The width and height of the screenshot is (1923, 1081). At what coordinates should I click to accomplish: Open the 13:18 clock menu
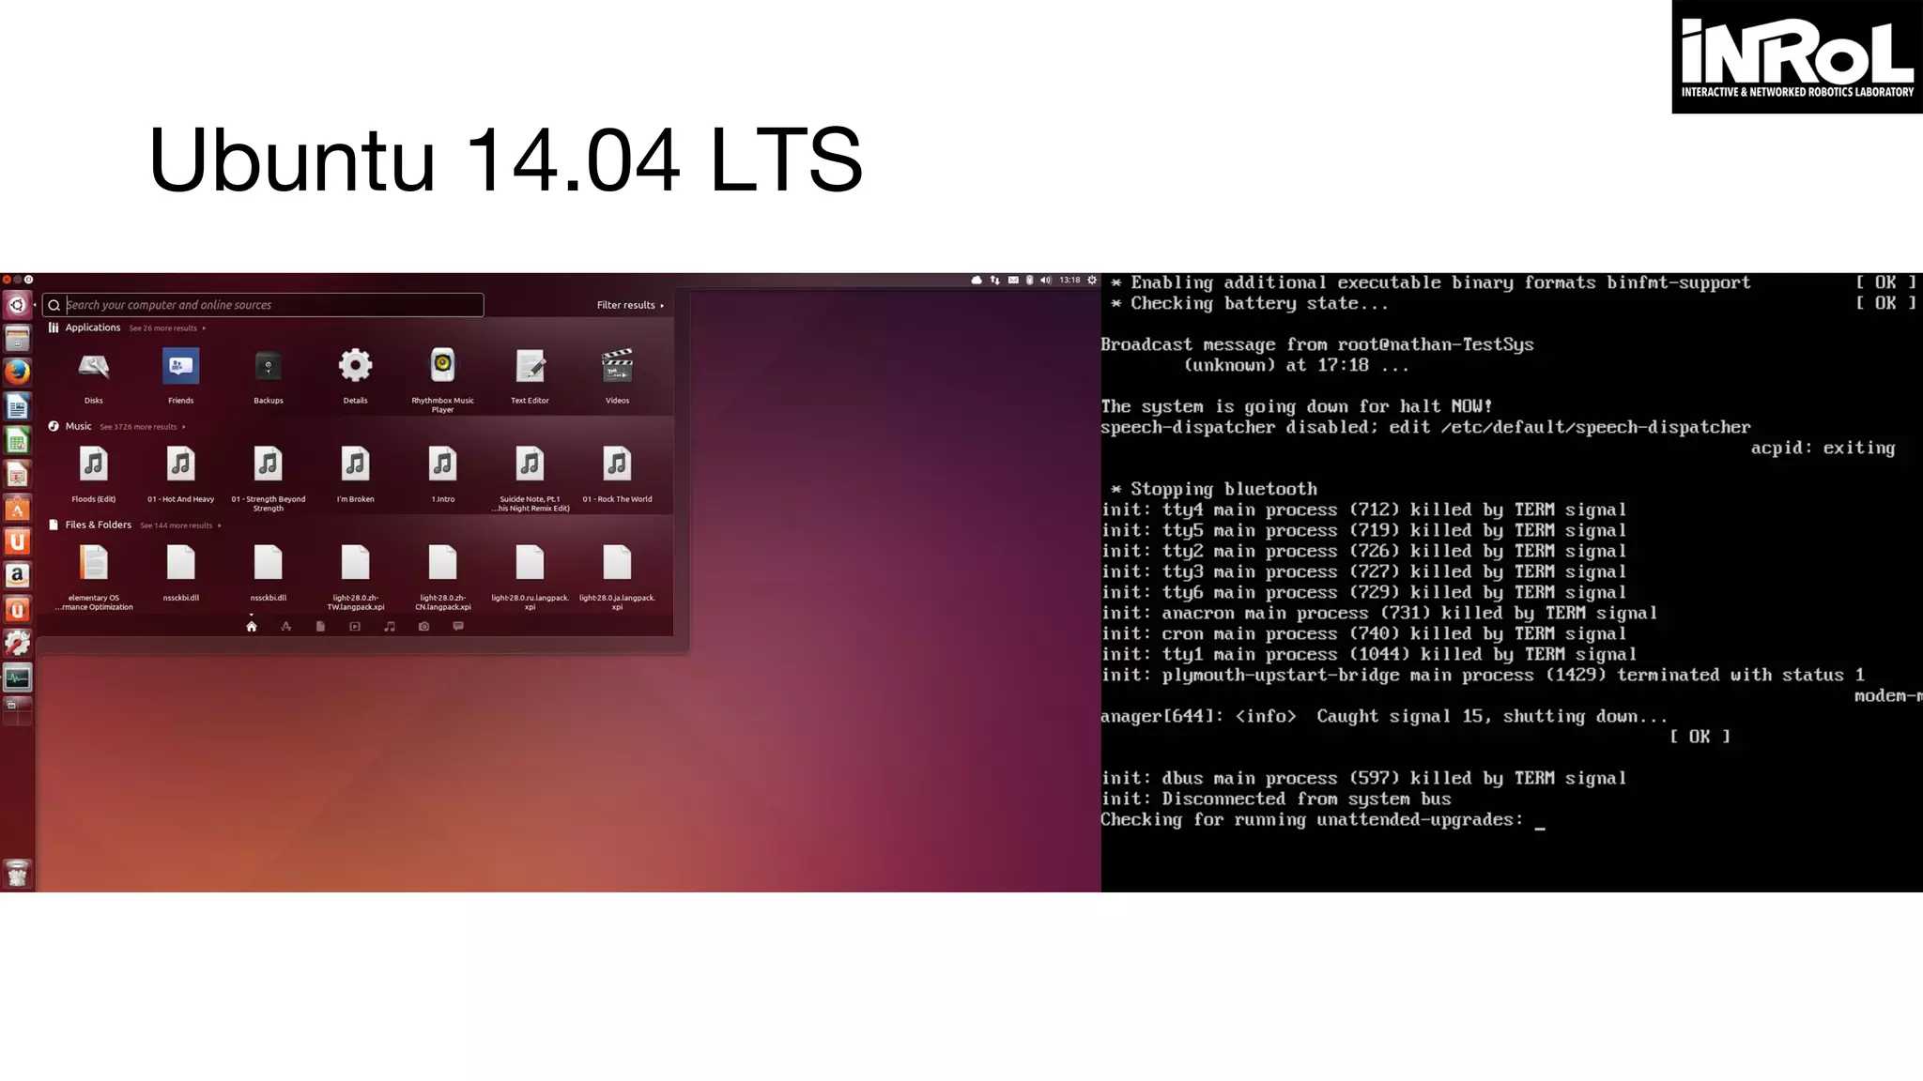(x=1069, y=280)
